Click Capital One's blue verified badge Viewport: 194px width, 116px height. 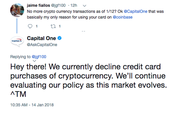[x=60, y=38]
